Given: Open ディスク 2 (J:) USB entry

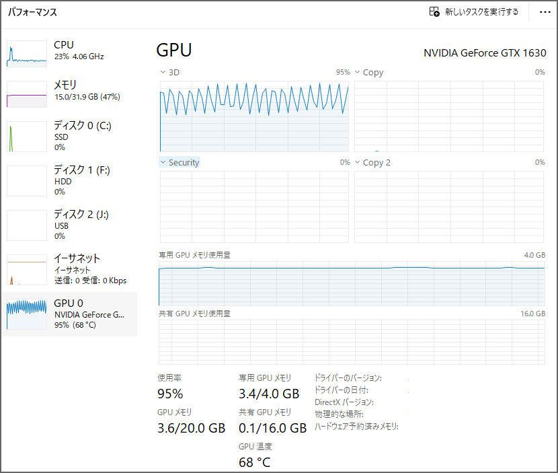Looking at the screenshot, I should click(x=69, y=225).
